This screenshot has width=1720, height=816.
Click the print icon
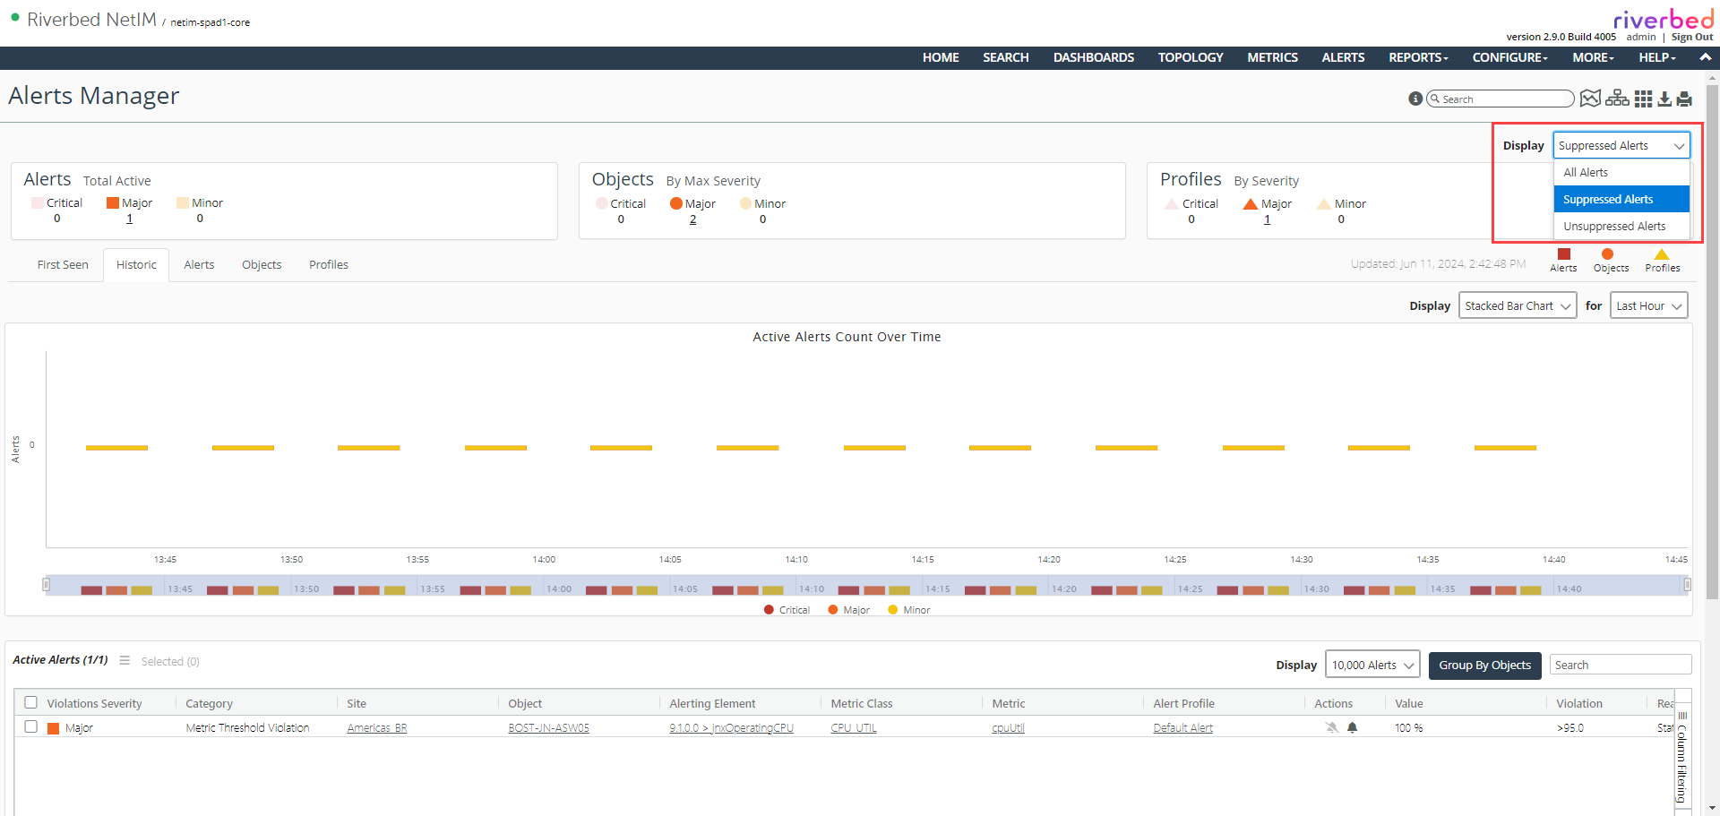(x=1684, y=99)
